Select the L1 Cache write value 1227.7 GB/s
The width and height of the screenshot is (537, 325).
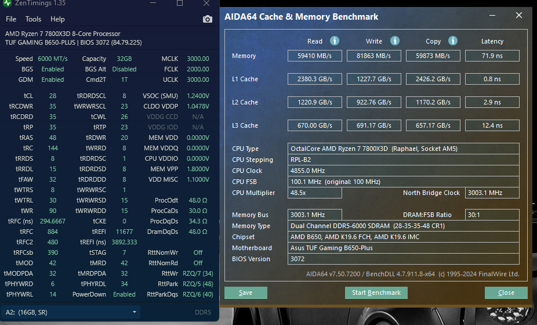(374, 79)
